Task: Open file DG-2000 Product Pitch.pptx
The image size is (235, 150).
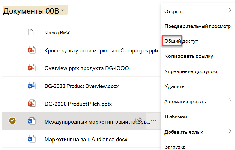Action: 78,104
